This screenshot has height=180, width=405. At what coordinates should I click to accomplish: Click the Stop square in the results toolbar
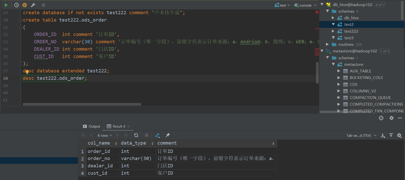pyautogui.click(x=147, y=135)
